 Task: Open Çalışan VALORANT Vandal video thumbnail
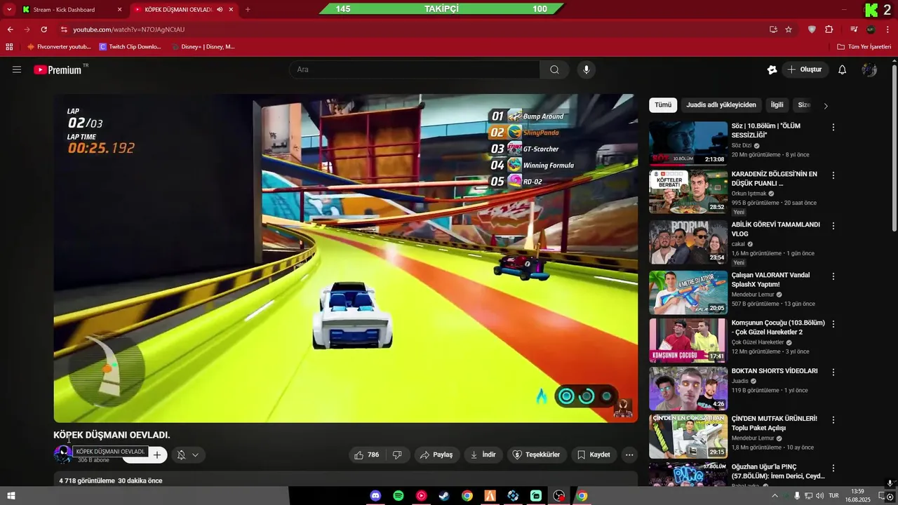[688, 292]
